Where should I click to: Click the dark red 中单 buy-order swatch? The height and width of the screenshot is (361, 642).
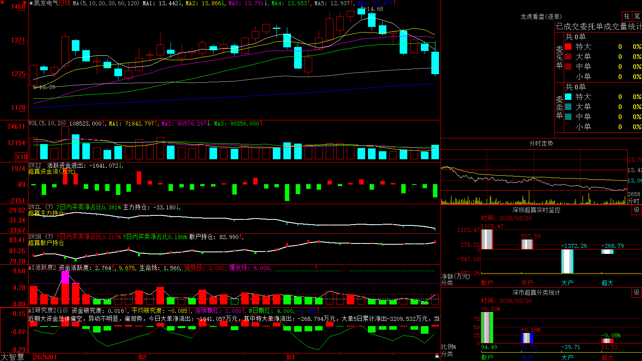coord(568,67)
